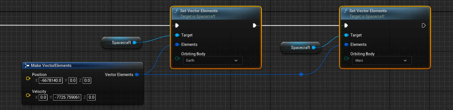453x110 pixels.
Task: Click output pin of right Spacecraft variable node
Action: (x=314, y=48)
